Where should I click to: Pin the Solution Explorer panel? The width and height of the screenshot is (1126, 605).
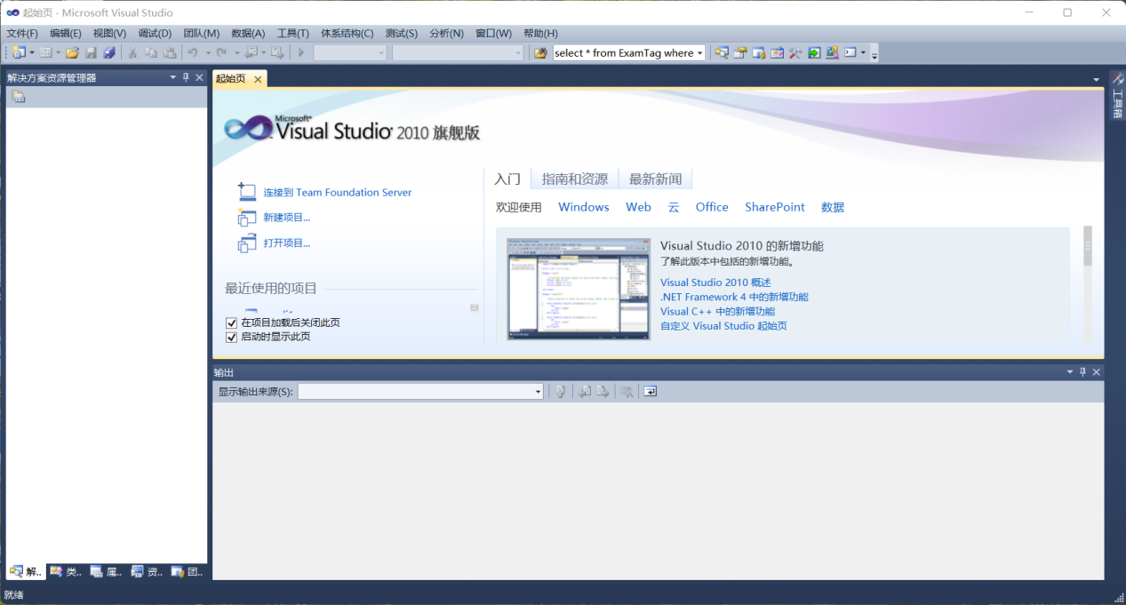coord(186,77)
